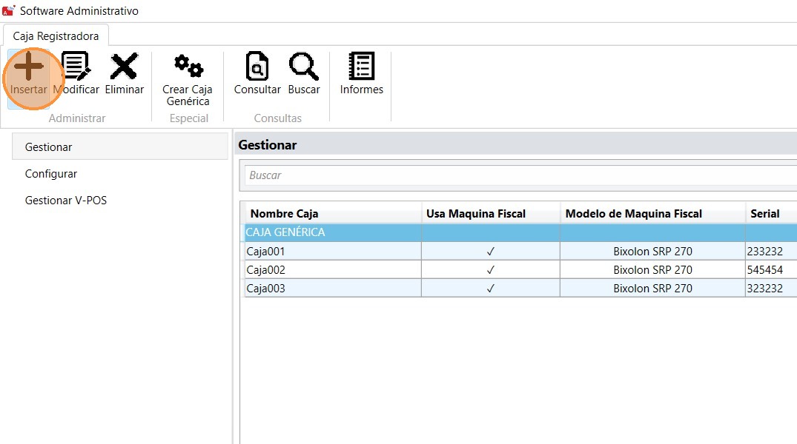Click the Buscar magnifier icon
The height and width of the screenshot is (444, 797).
303,67
